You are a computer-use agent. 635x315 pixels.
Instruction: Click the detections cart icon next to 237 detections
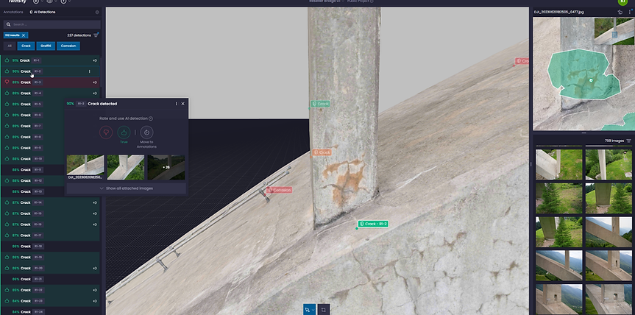click(96, 35)
